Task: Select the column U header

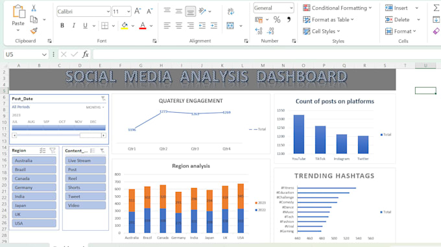Action: click(425, 65)
